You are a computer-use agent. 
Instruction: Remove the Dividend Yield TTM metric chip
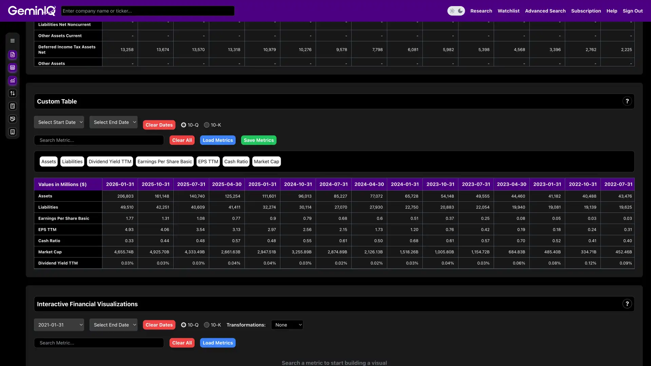pos(110,161)
